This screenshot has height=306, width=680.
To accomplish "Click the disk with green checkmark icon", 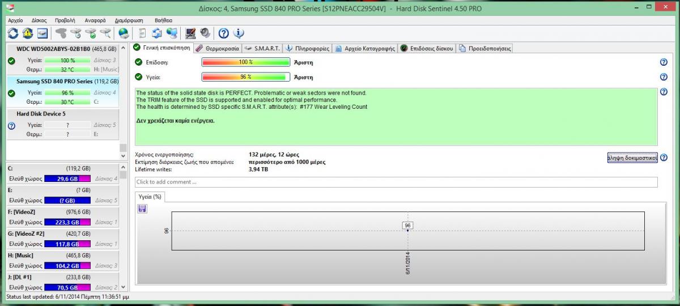I will pos(91,33).
